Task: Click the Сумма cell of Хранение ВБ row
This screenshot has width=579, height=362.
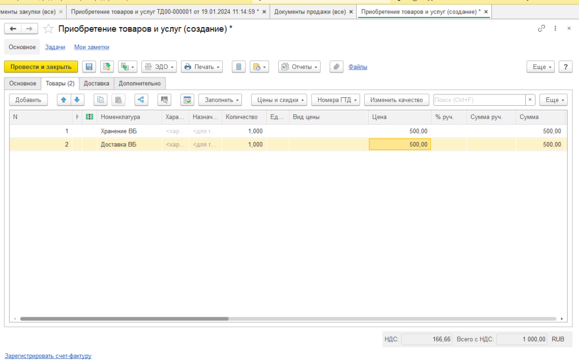Action: pyautogui.click(x=540, y=131)
